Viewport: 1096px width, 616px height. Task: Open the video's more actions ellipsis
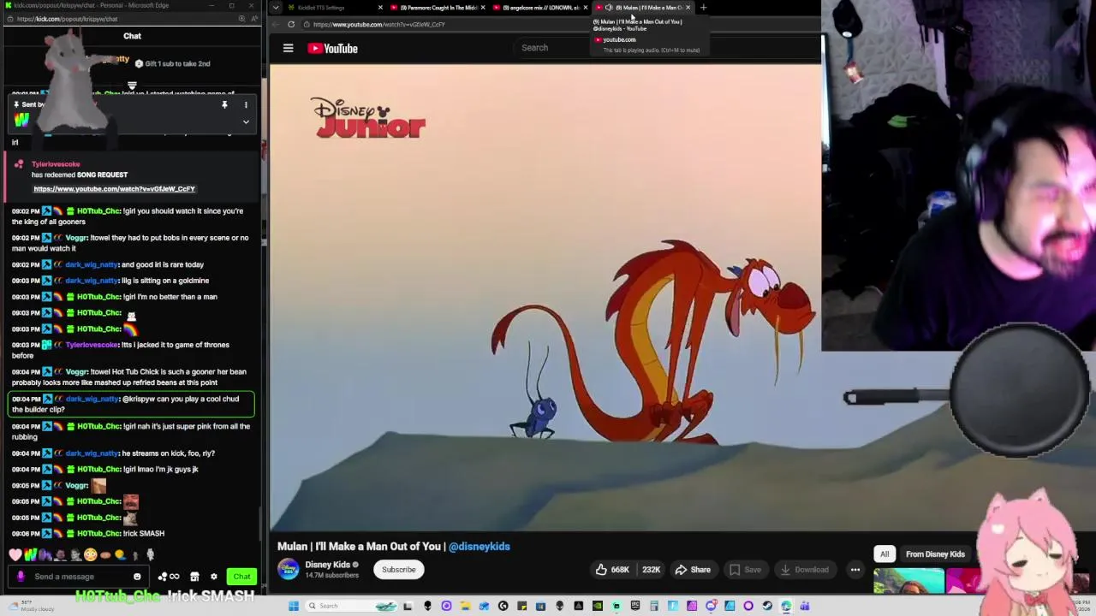click(x=855, y=570)
